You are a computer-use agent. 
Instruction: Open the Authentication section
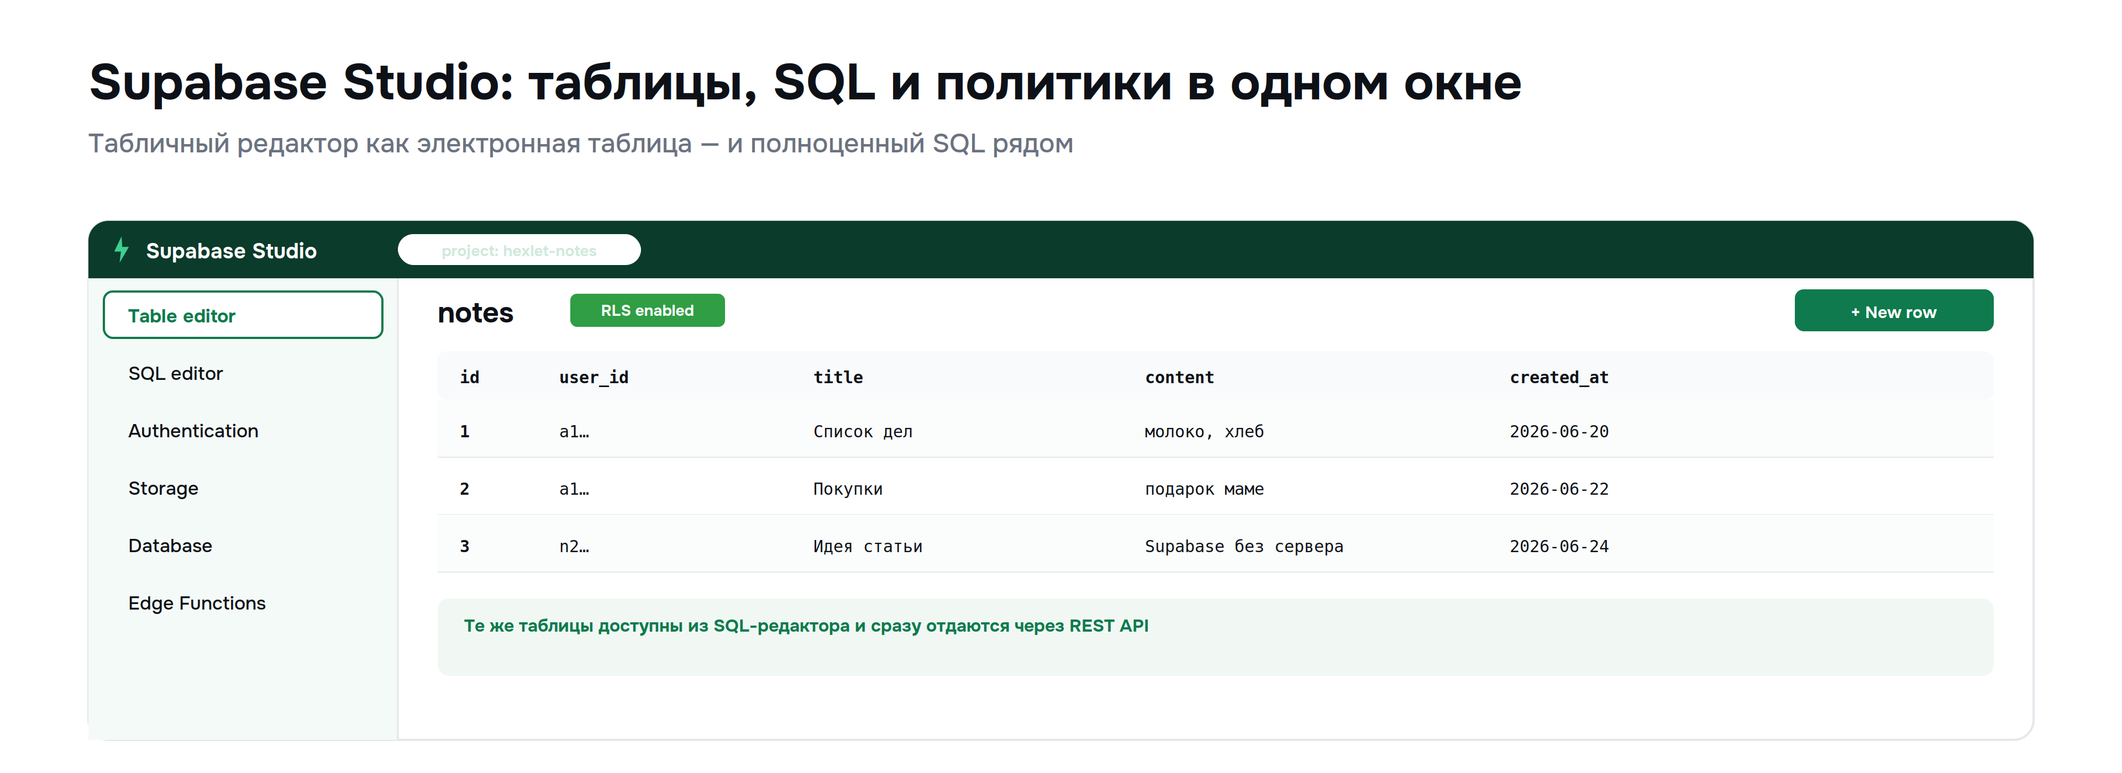pyautogui.click(x=193, y=431)
